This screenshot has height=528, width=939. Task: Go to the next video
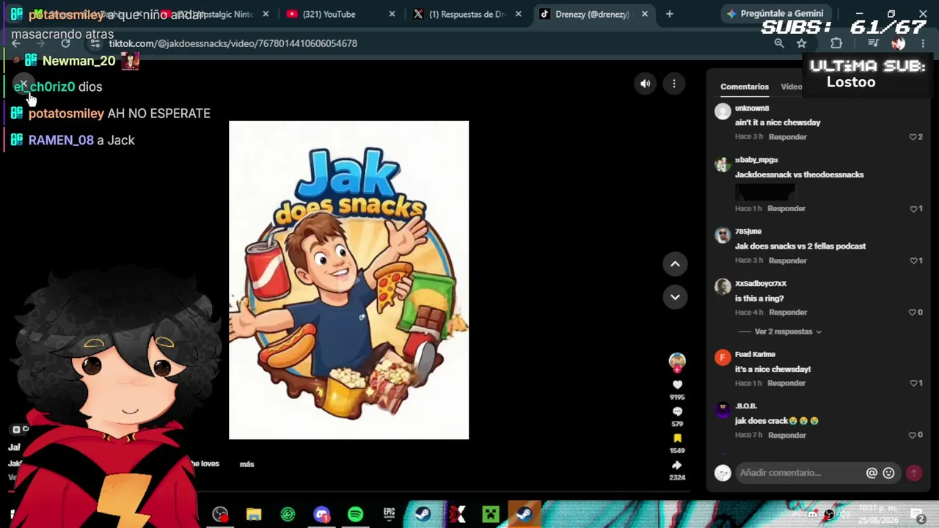[x=675, y=297]
